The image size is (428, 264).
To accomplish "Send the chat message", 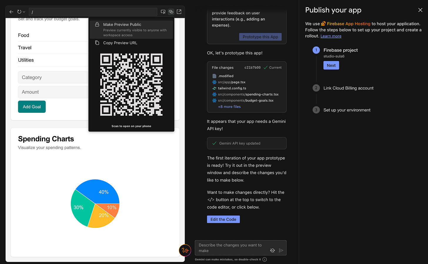I will click(281, 250).
